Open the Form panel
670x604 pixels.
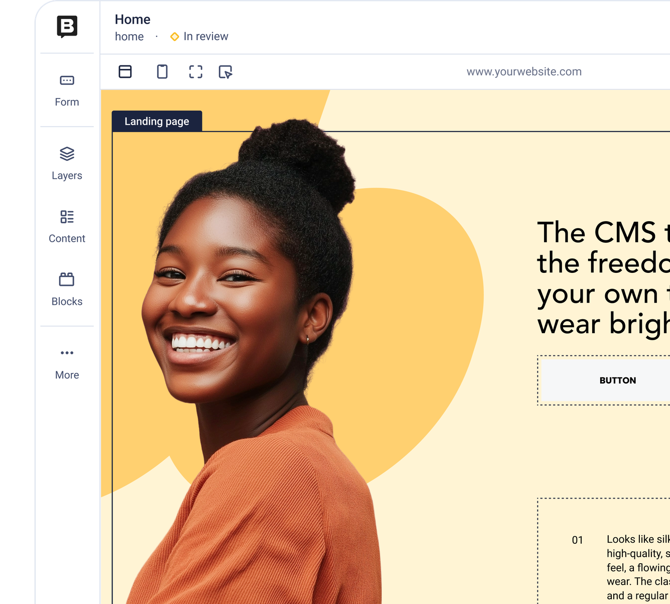point(67,91)
